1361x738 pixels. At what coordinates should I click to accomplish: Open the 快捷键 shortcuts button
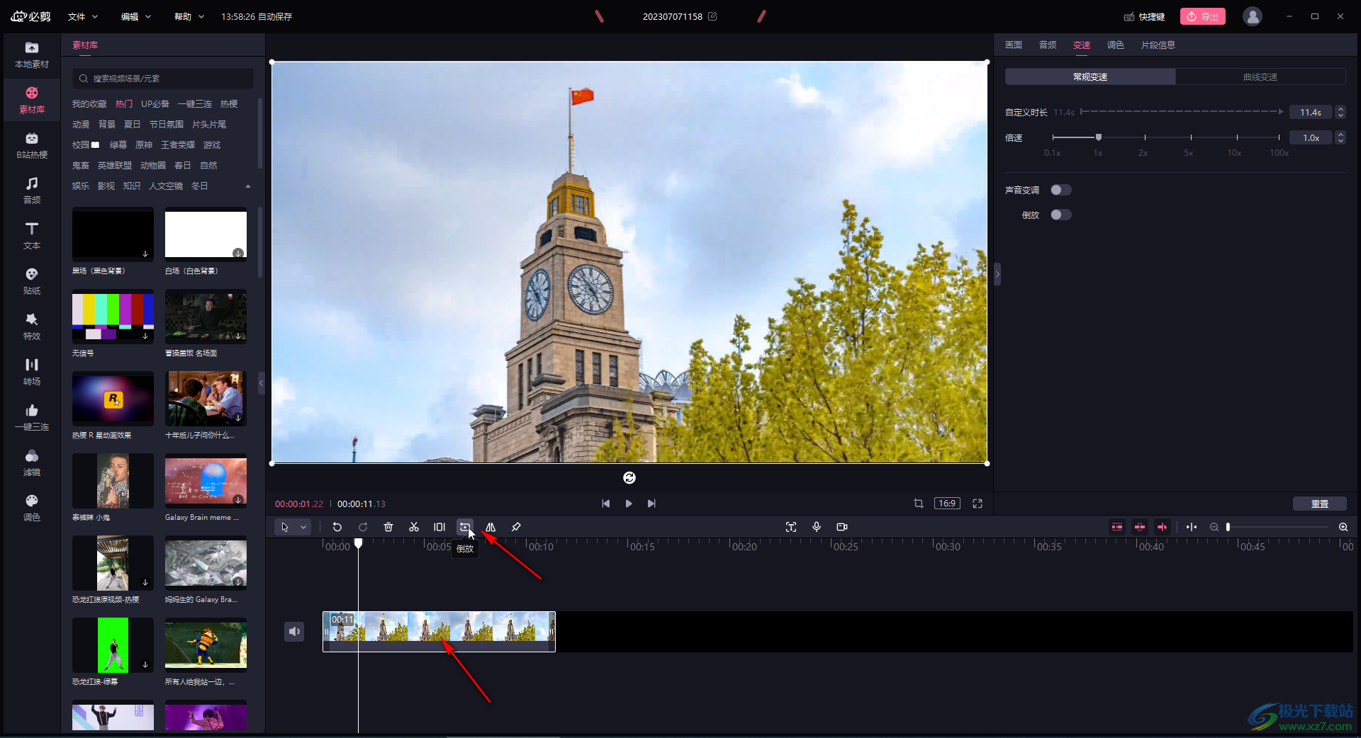click(x=1145, y=16)
